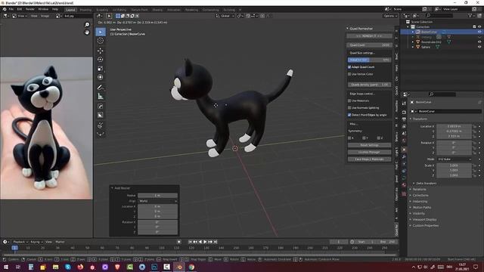Screen dimensions: 484x272
Task: Expand the Viewport Display section
Action: point(411,220)
